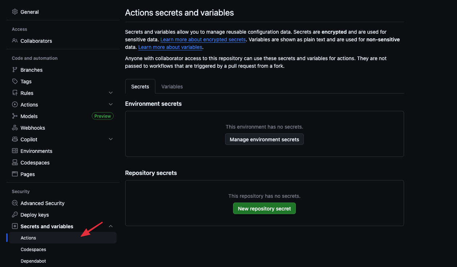Click the Codespaces icon in sidebar

15,163
